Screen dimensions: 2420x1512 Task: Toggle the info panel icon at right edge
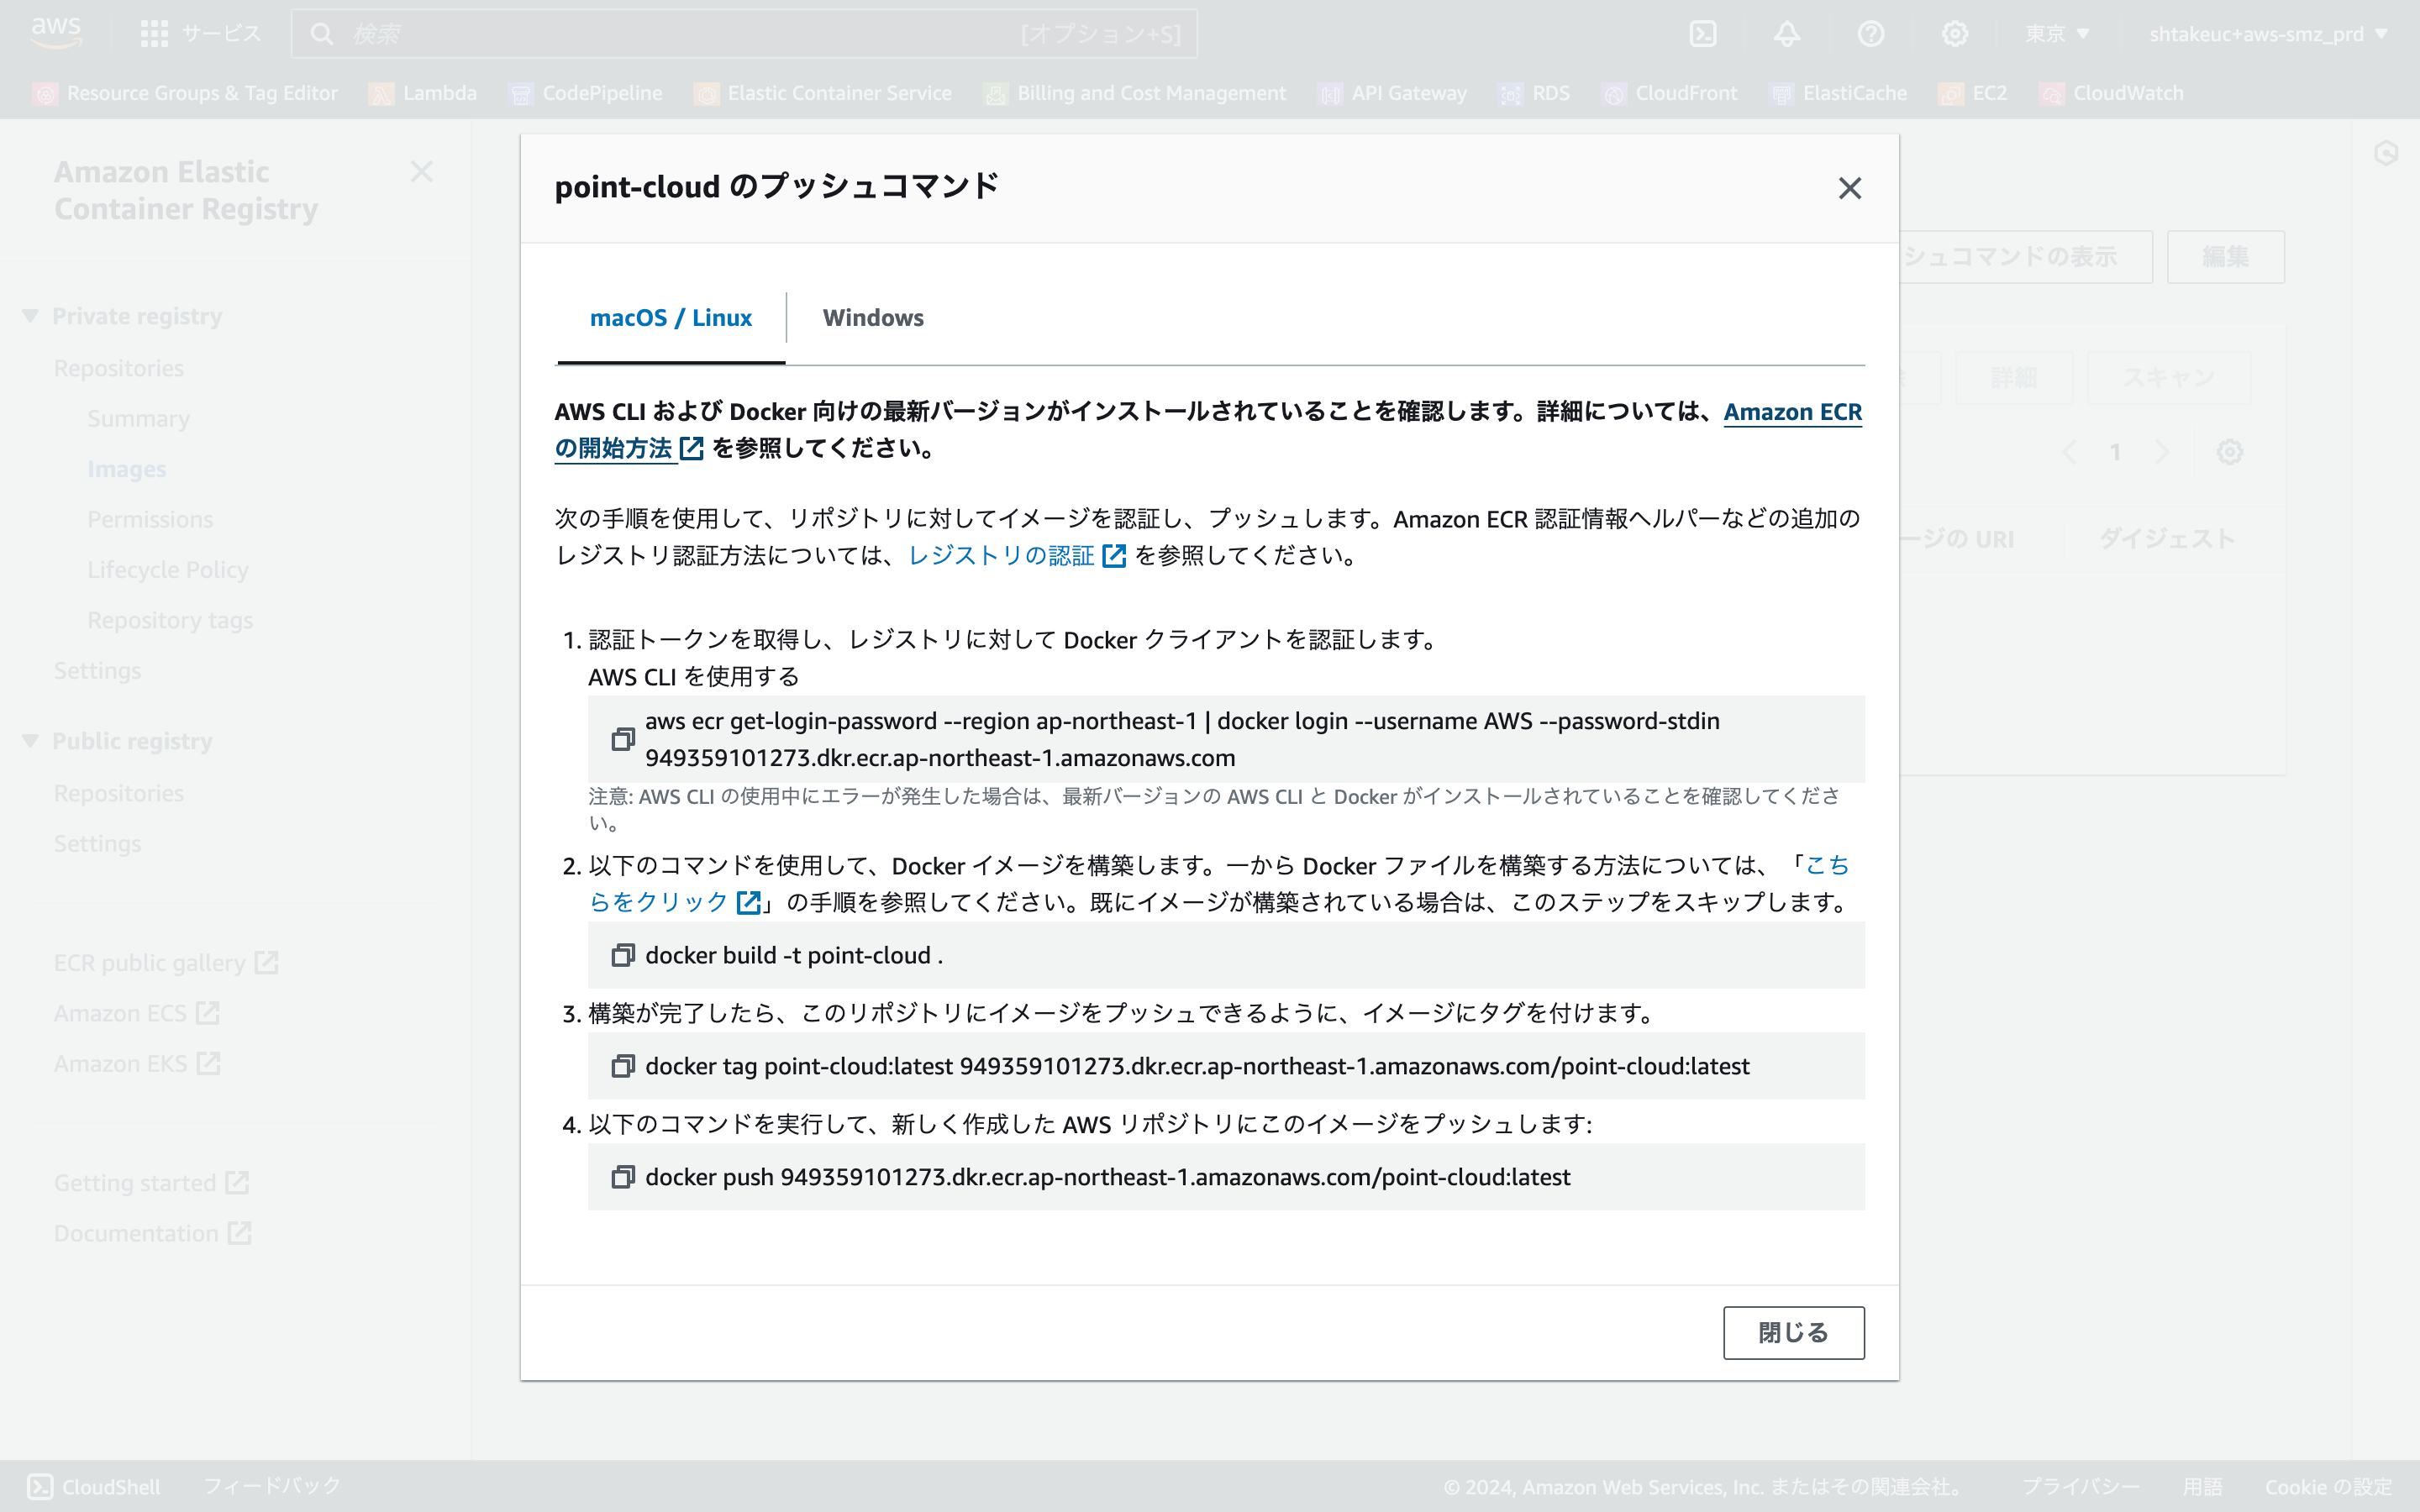click(2386, 153)
